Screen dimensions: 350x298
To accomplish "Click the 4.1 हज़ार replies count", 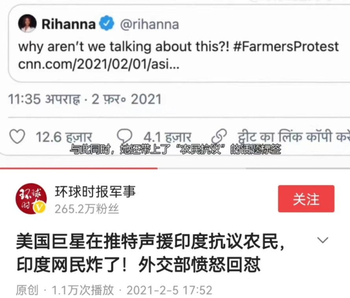I will 167,137.
